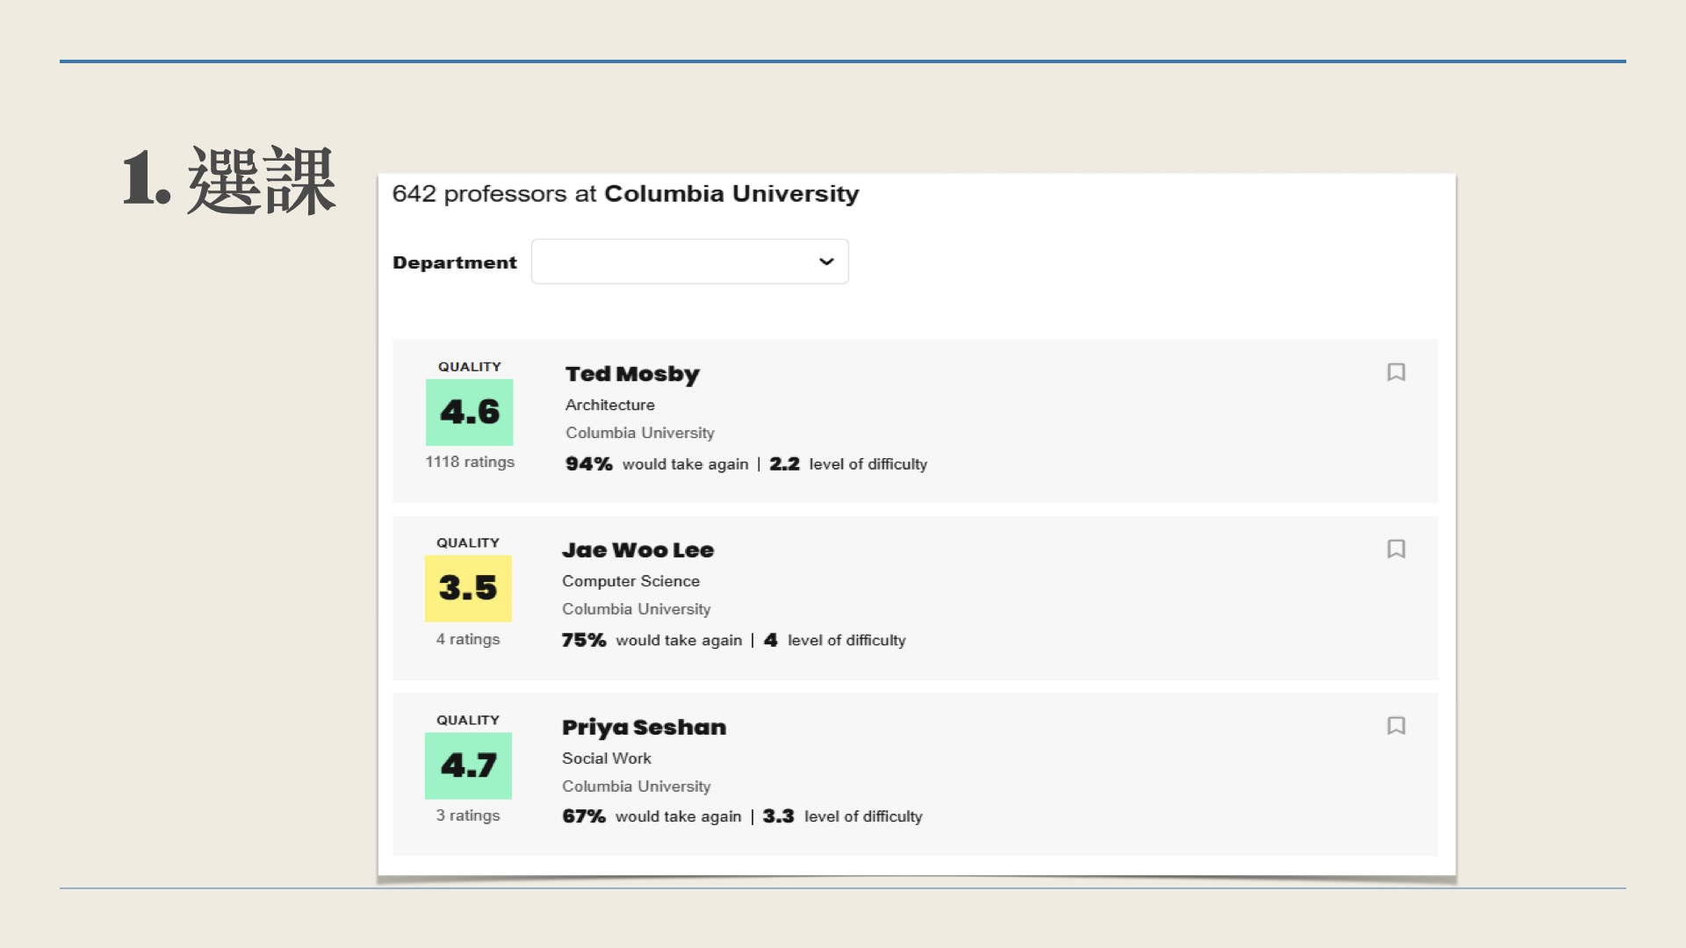Click the '3 ratings' text

[468, 815]
